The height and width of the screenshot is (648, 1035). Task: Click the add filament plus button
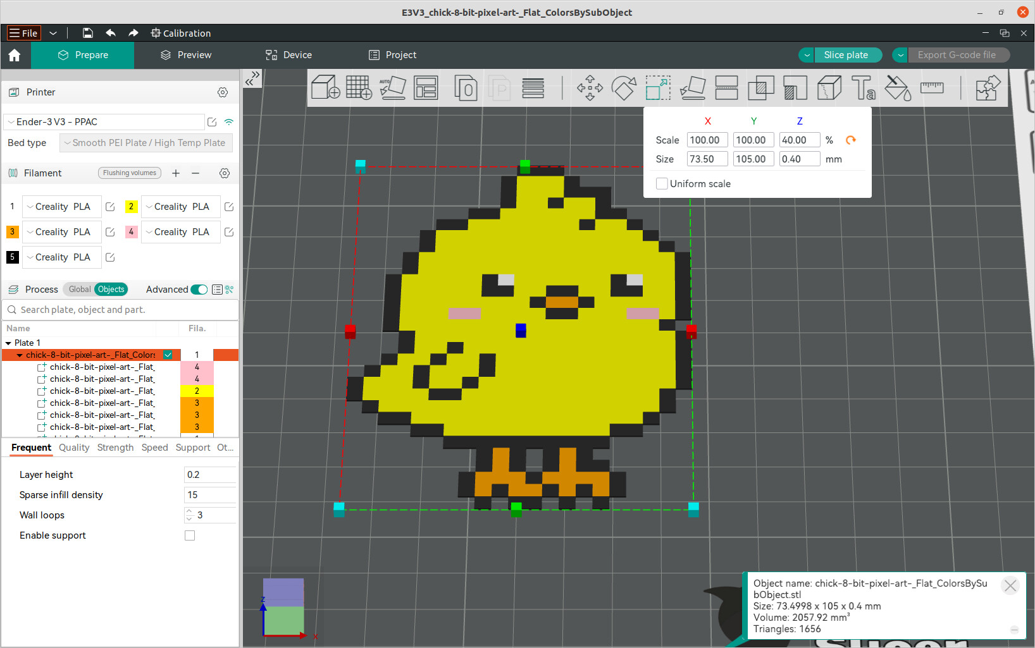(176, 173)
